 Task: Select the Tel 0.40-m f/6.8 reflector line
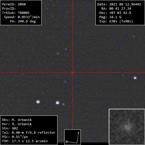(x=29, y=133)
